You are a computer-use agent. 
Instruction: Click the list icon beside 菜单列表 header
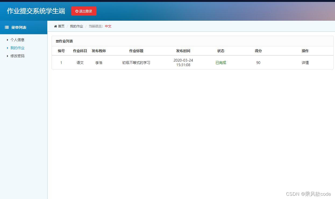6,27
